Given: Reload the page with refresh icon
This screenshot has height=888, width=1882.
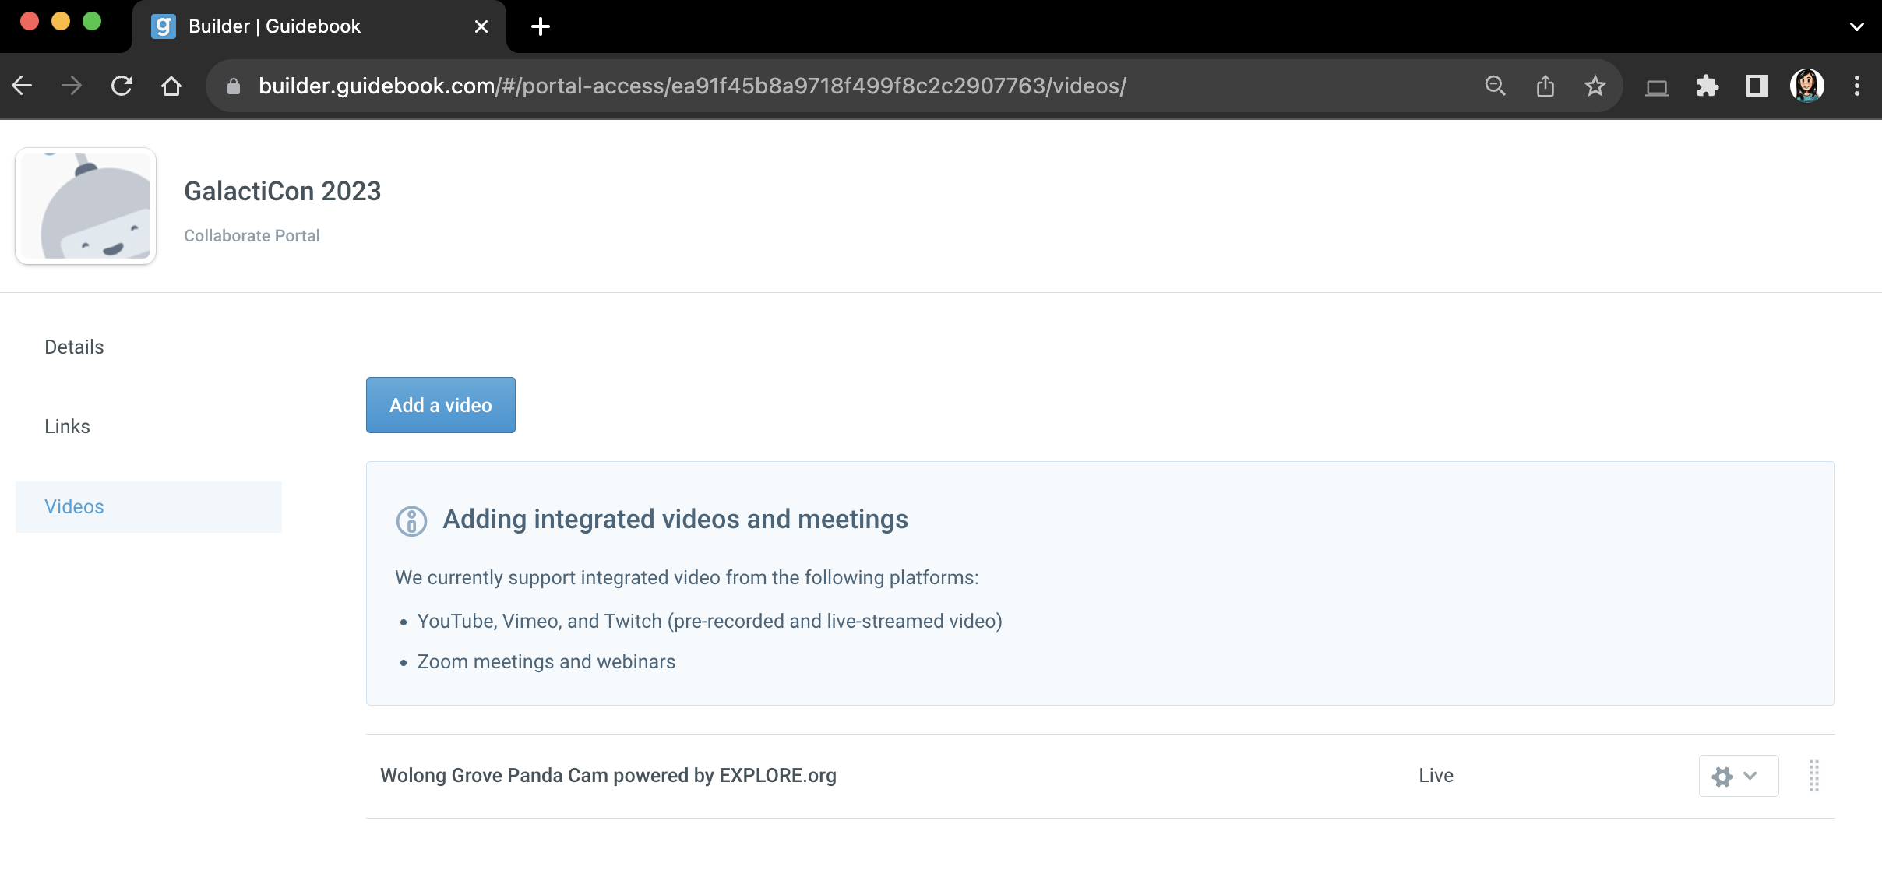Looking at the screenshot, I should 122,86.
